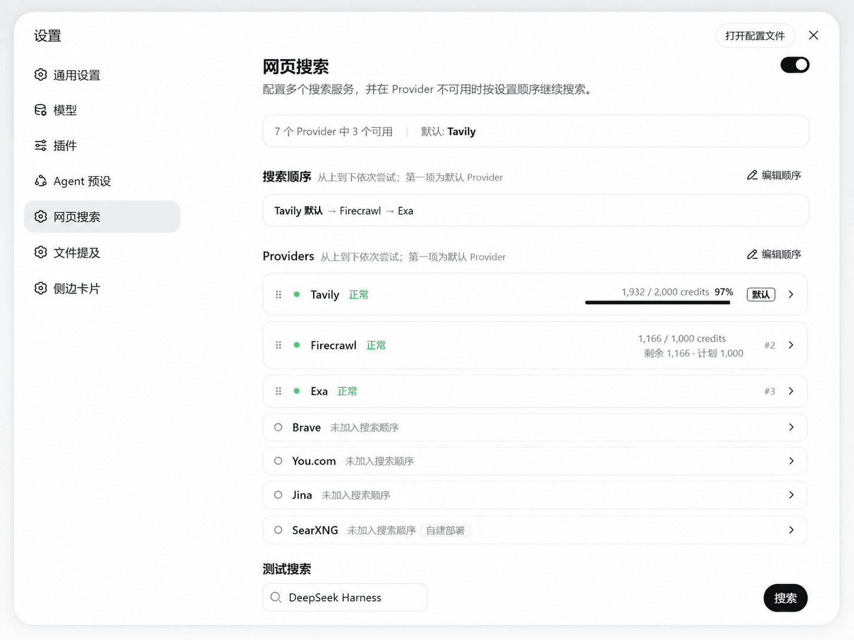Click the gear icon beside 通用设置
This screenshot has height=640, width=854.
(41, 75)
